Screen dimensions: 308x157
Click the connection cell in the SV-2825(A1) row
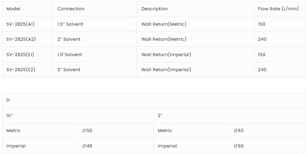point(70,24)
